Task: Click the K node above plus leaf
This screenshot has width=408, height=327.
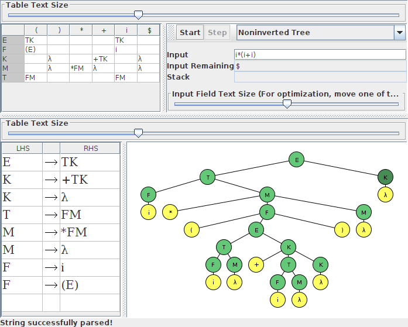Action: [x=289, y=247]
